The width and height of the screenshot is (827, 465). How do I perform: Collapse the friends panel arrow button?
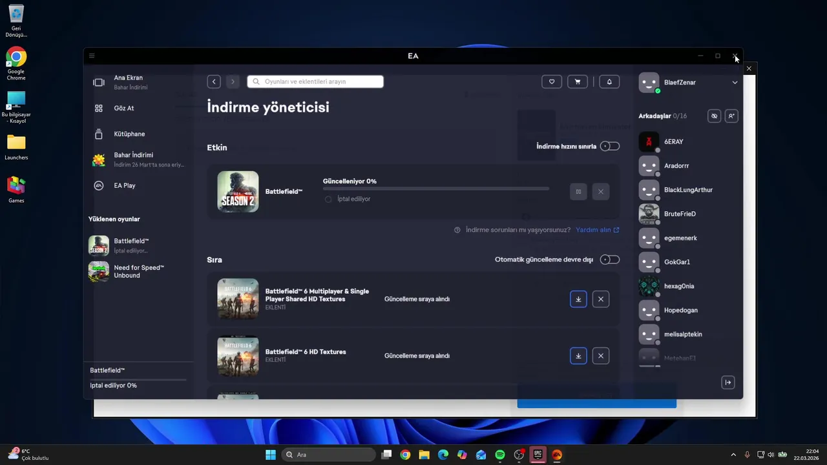[x=728, y=382]
